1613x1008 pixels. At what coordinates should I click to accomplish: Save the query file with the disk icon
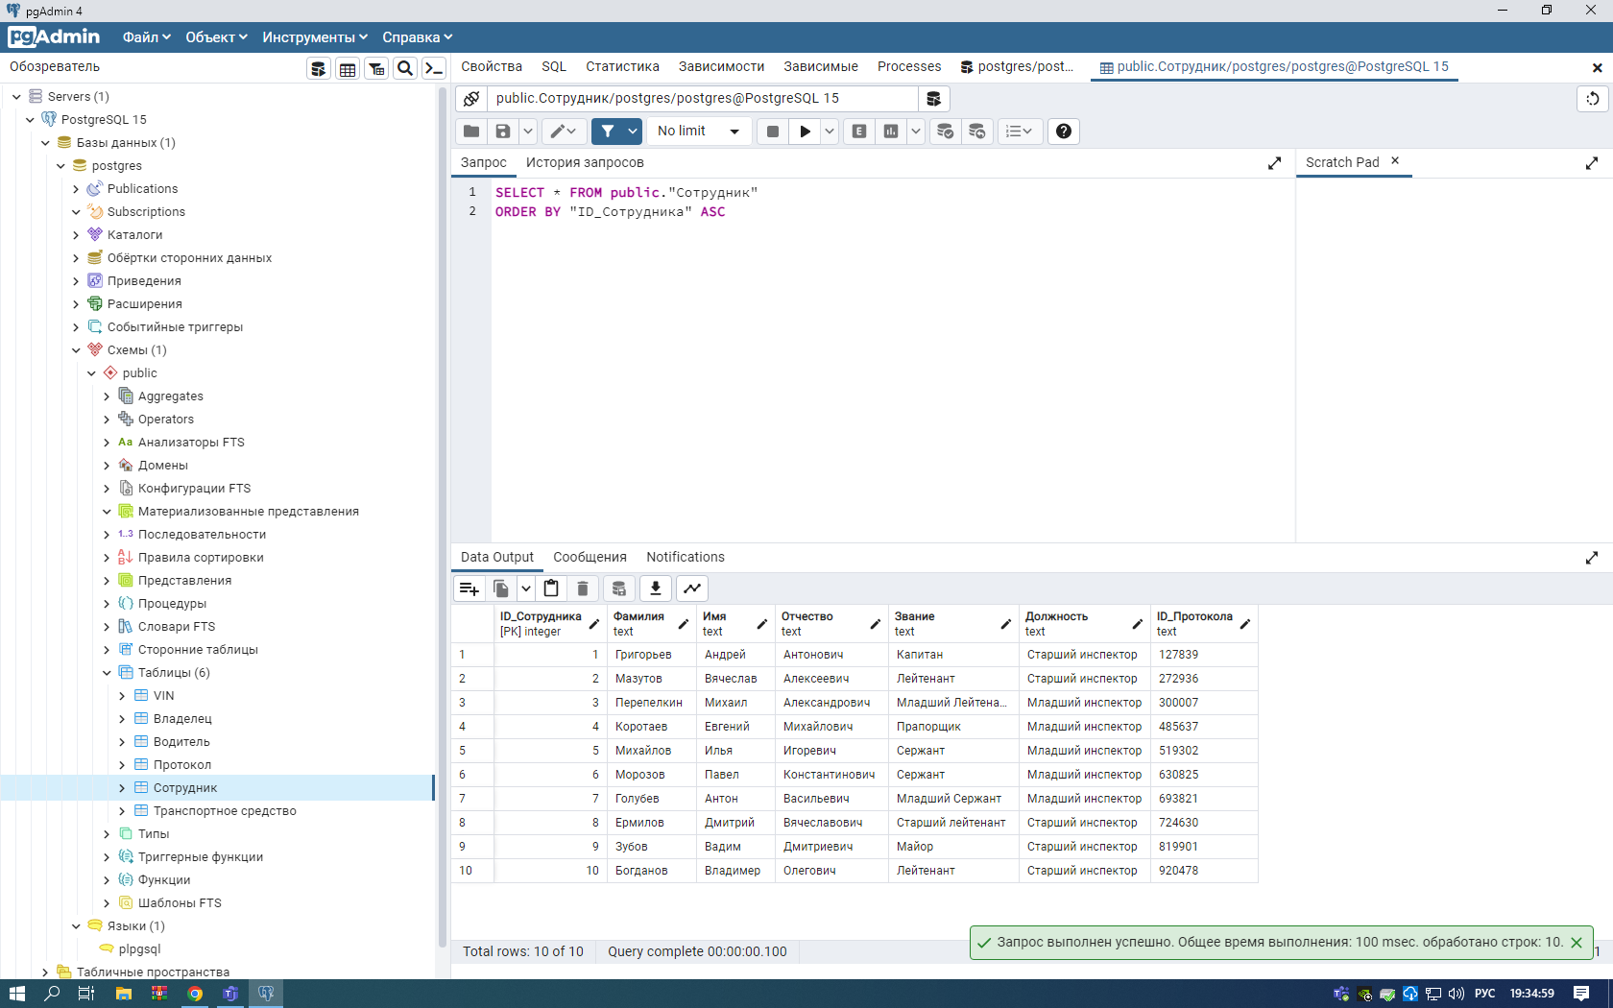502,132
